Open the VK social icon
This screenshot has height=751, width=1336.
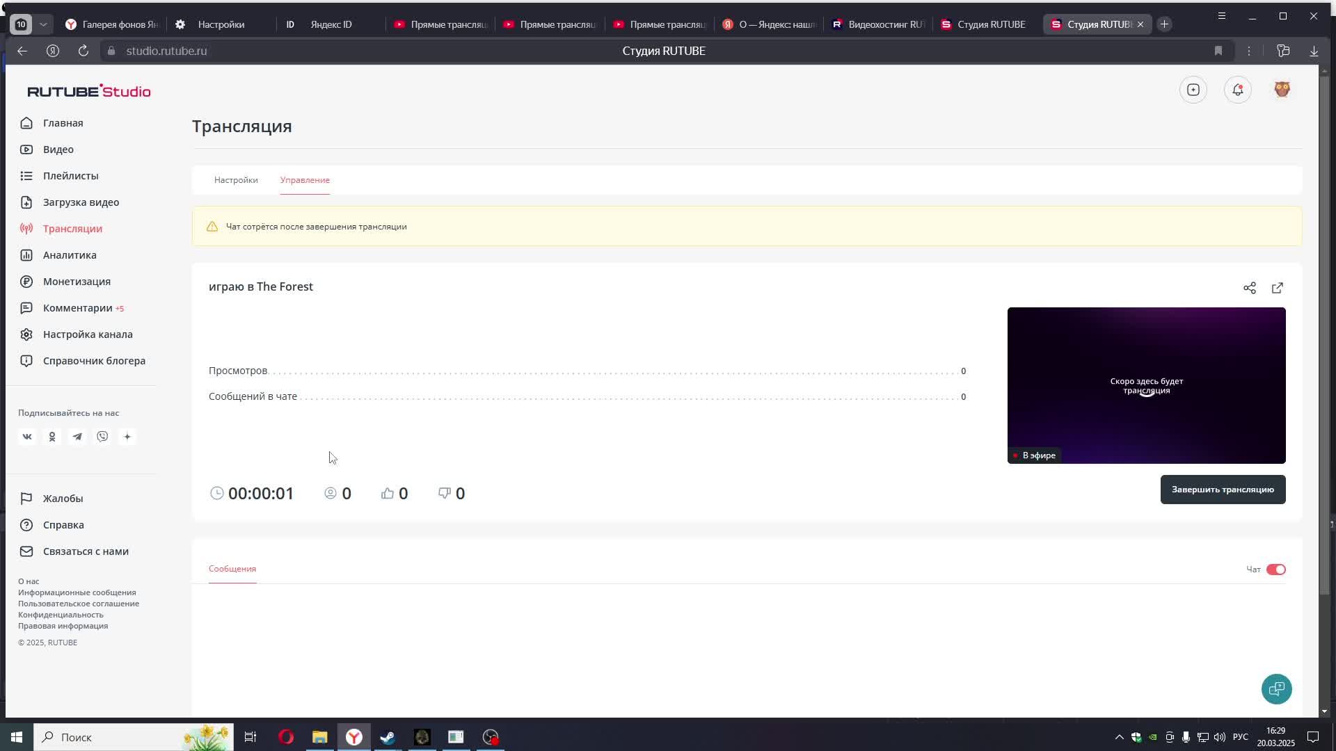coord(27,437)
